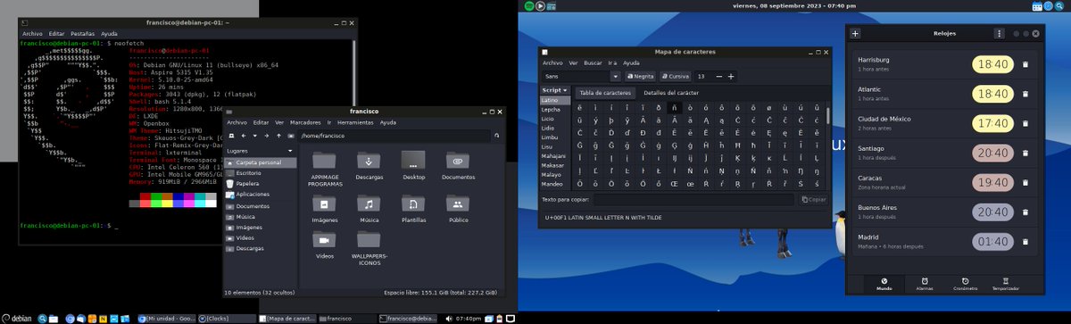
Task: Select the Plantillas folder icon
Action: pos(413,204)
